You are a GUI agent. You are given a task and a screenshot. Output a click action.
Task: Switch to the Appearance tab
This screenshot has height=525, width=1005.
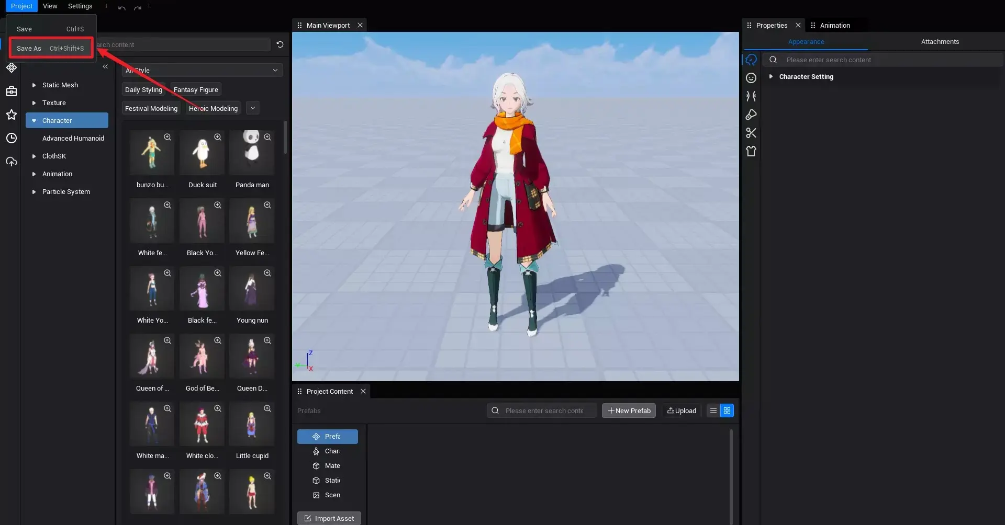pos(806,42)
